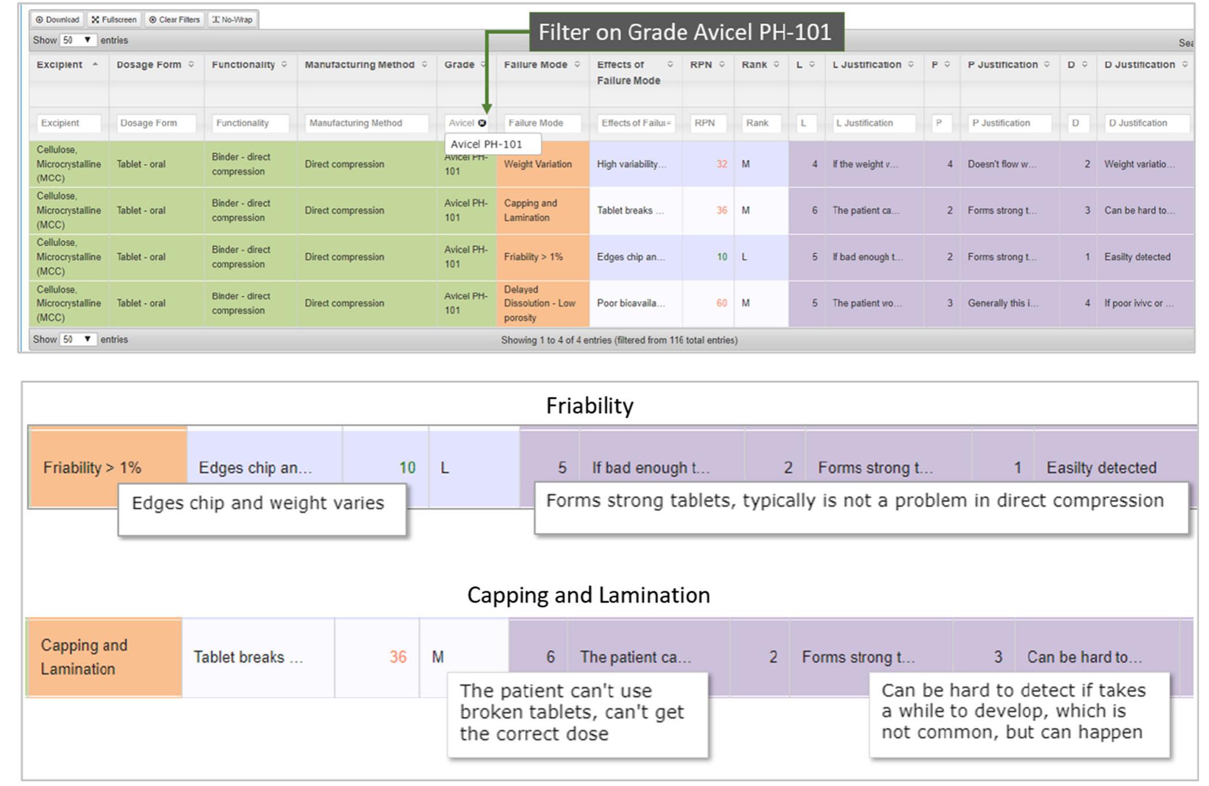
Task: Click Clear Filters button
Action: pos(174,20)
